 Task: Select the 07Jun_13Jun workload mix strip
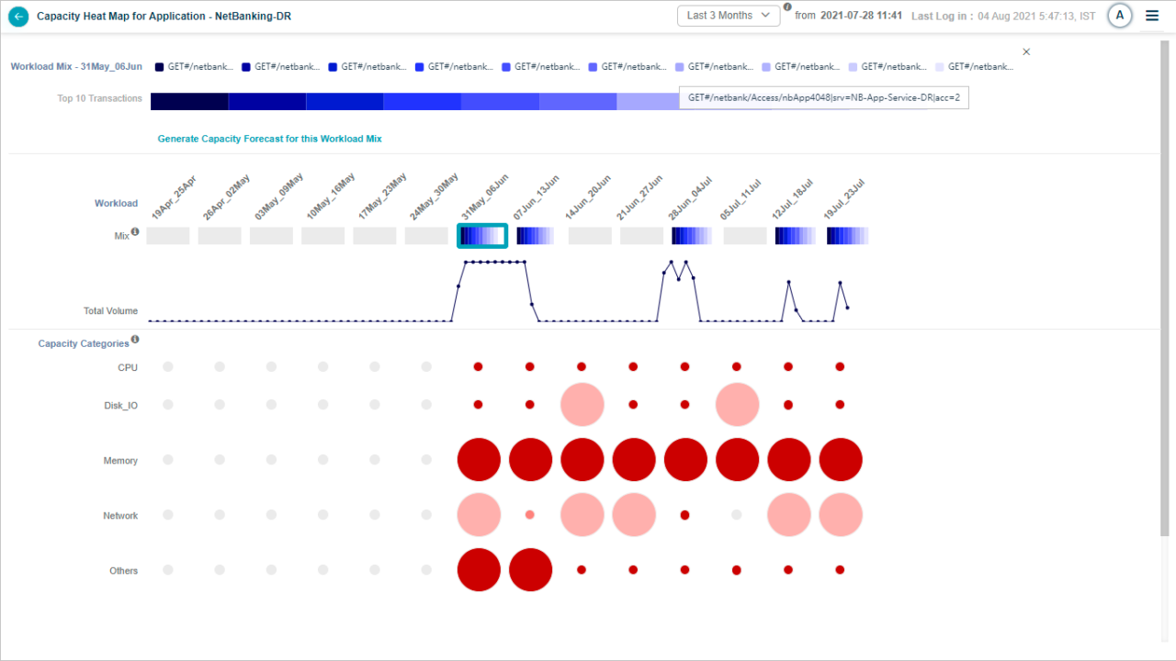click(534, 235)
